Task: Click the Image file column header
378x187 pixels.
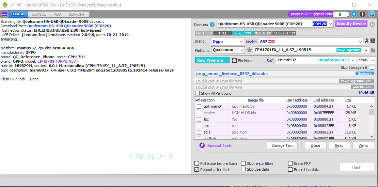Action: click(x=256, y=100)
